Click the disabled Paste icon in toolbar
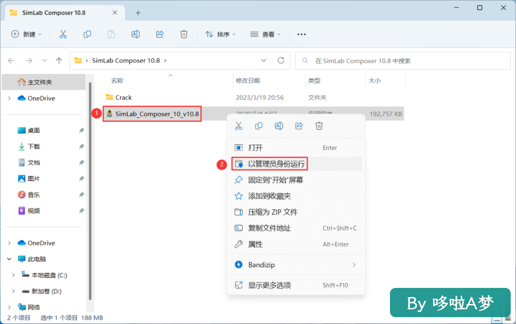The width and height of the screenshot is (516, 324). (111, 34)
